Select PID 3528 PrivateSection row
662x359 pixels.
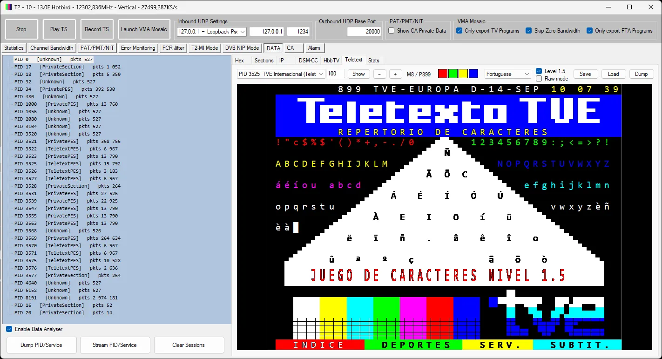click(68, 186)
